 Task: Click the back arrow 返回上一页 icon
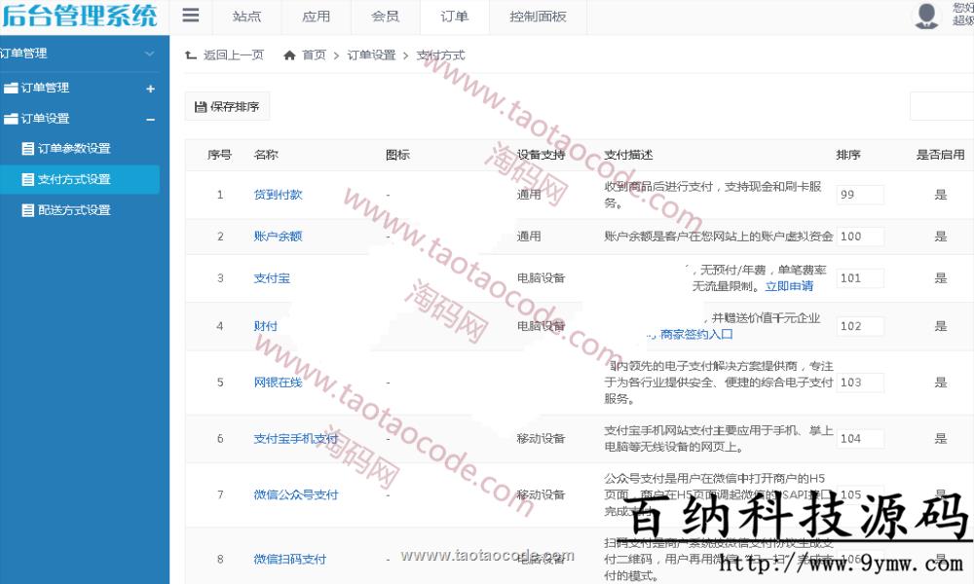[191, 55]
